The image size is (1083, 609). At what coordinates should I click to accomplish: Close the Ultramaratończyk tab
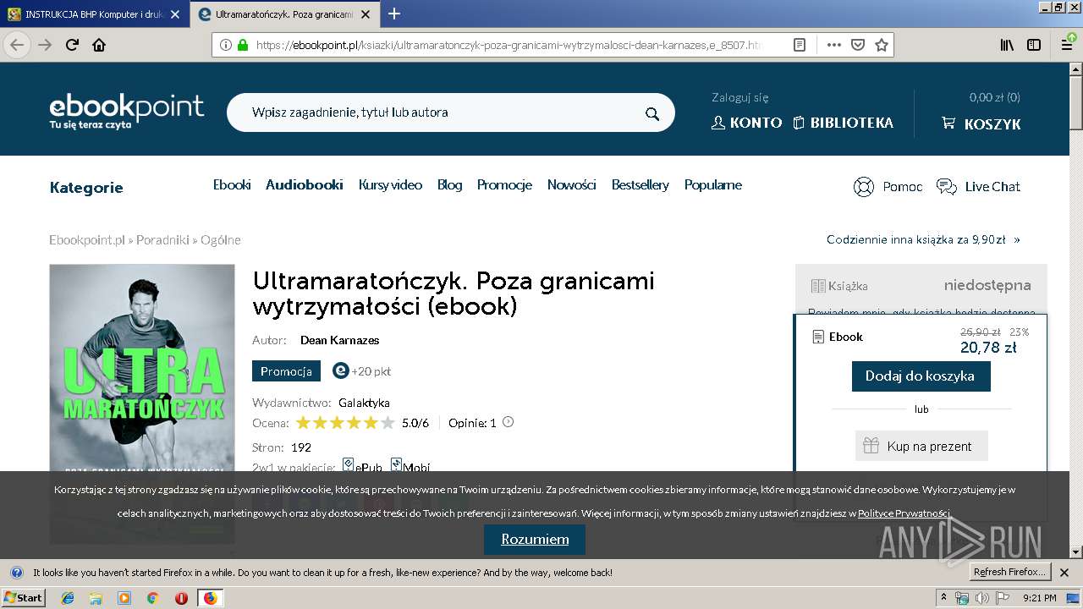coord(367,14)
